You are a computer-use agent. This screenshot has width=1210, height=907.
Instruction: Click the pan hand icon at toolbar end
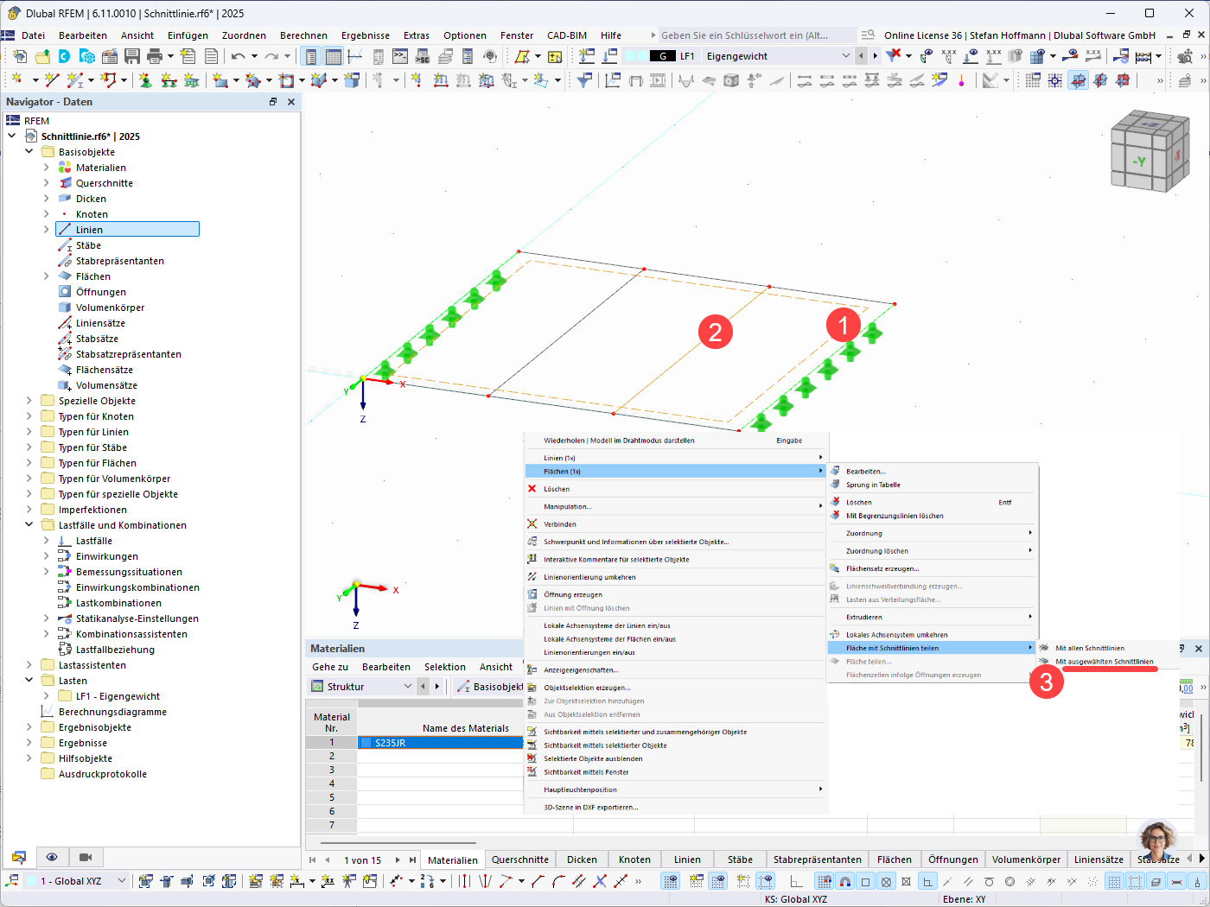pos(1184,55)
